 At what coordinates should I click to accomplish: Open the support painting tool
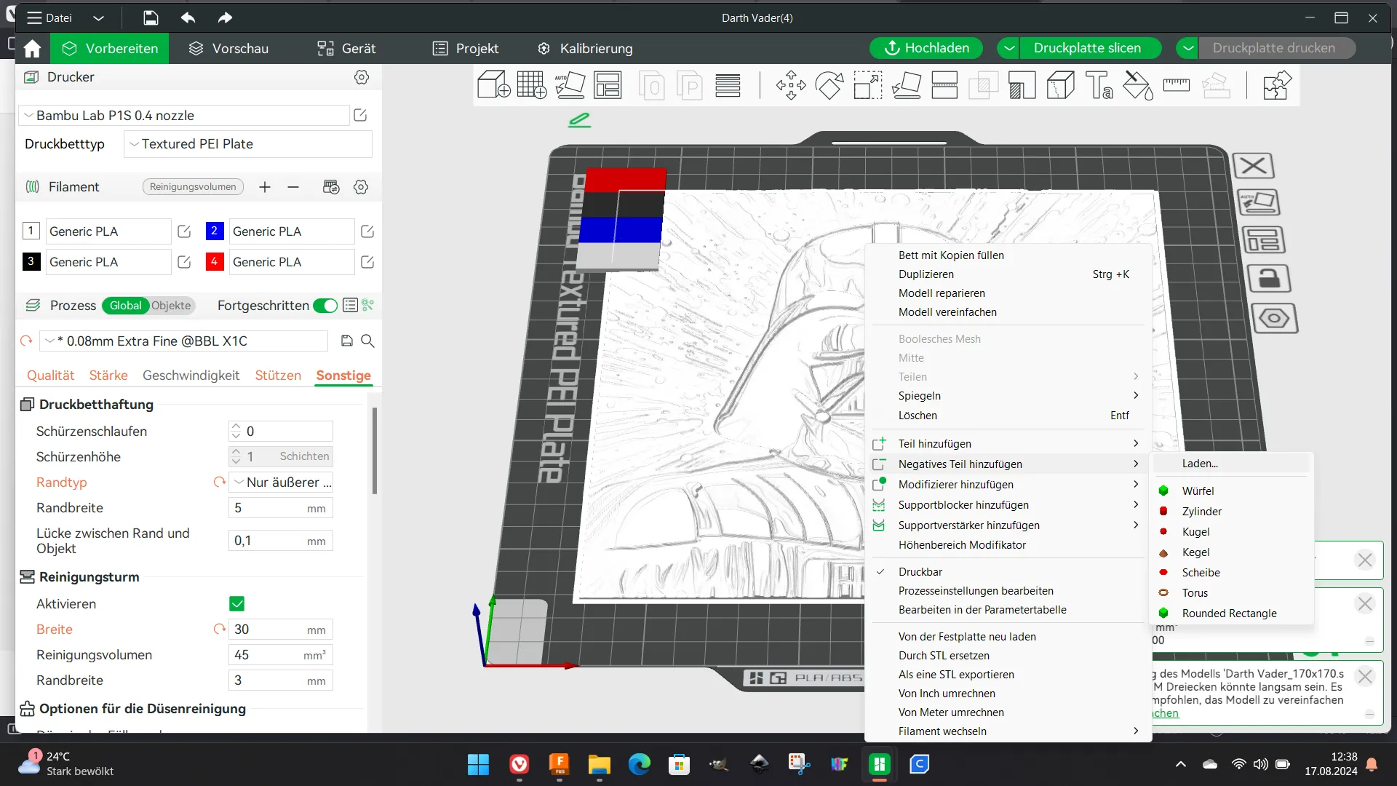tap(1022, 85)
